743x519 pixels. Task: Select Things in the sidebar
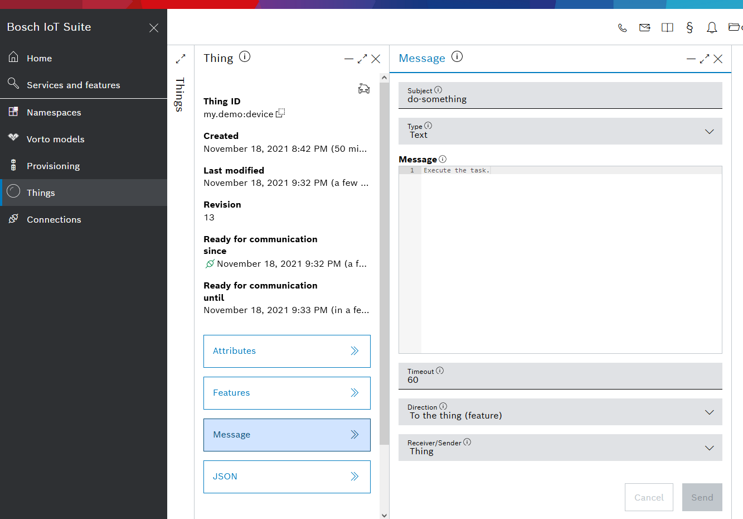84,193
